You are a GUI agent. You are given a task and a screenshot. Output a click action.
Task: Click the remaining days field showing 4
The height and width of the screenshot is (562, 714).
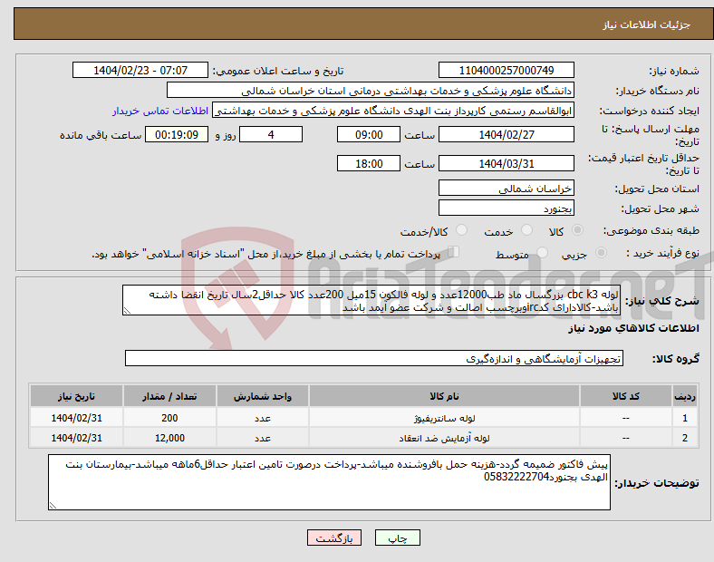(x=271, y=134)
